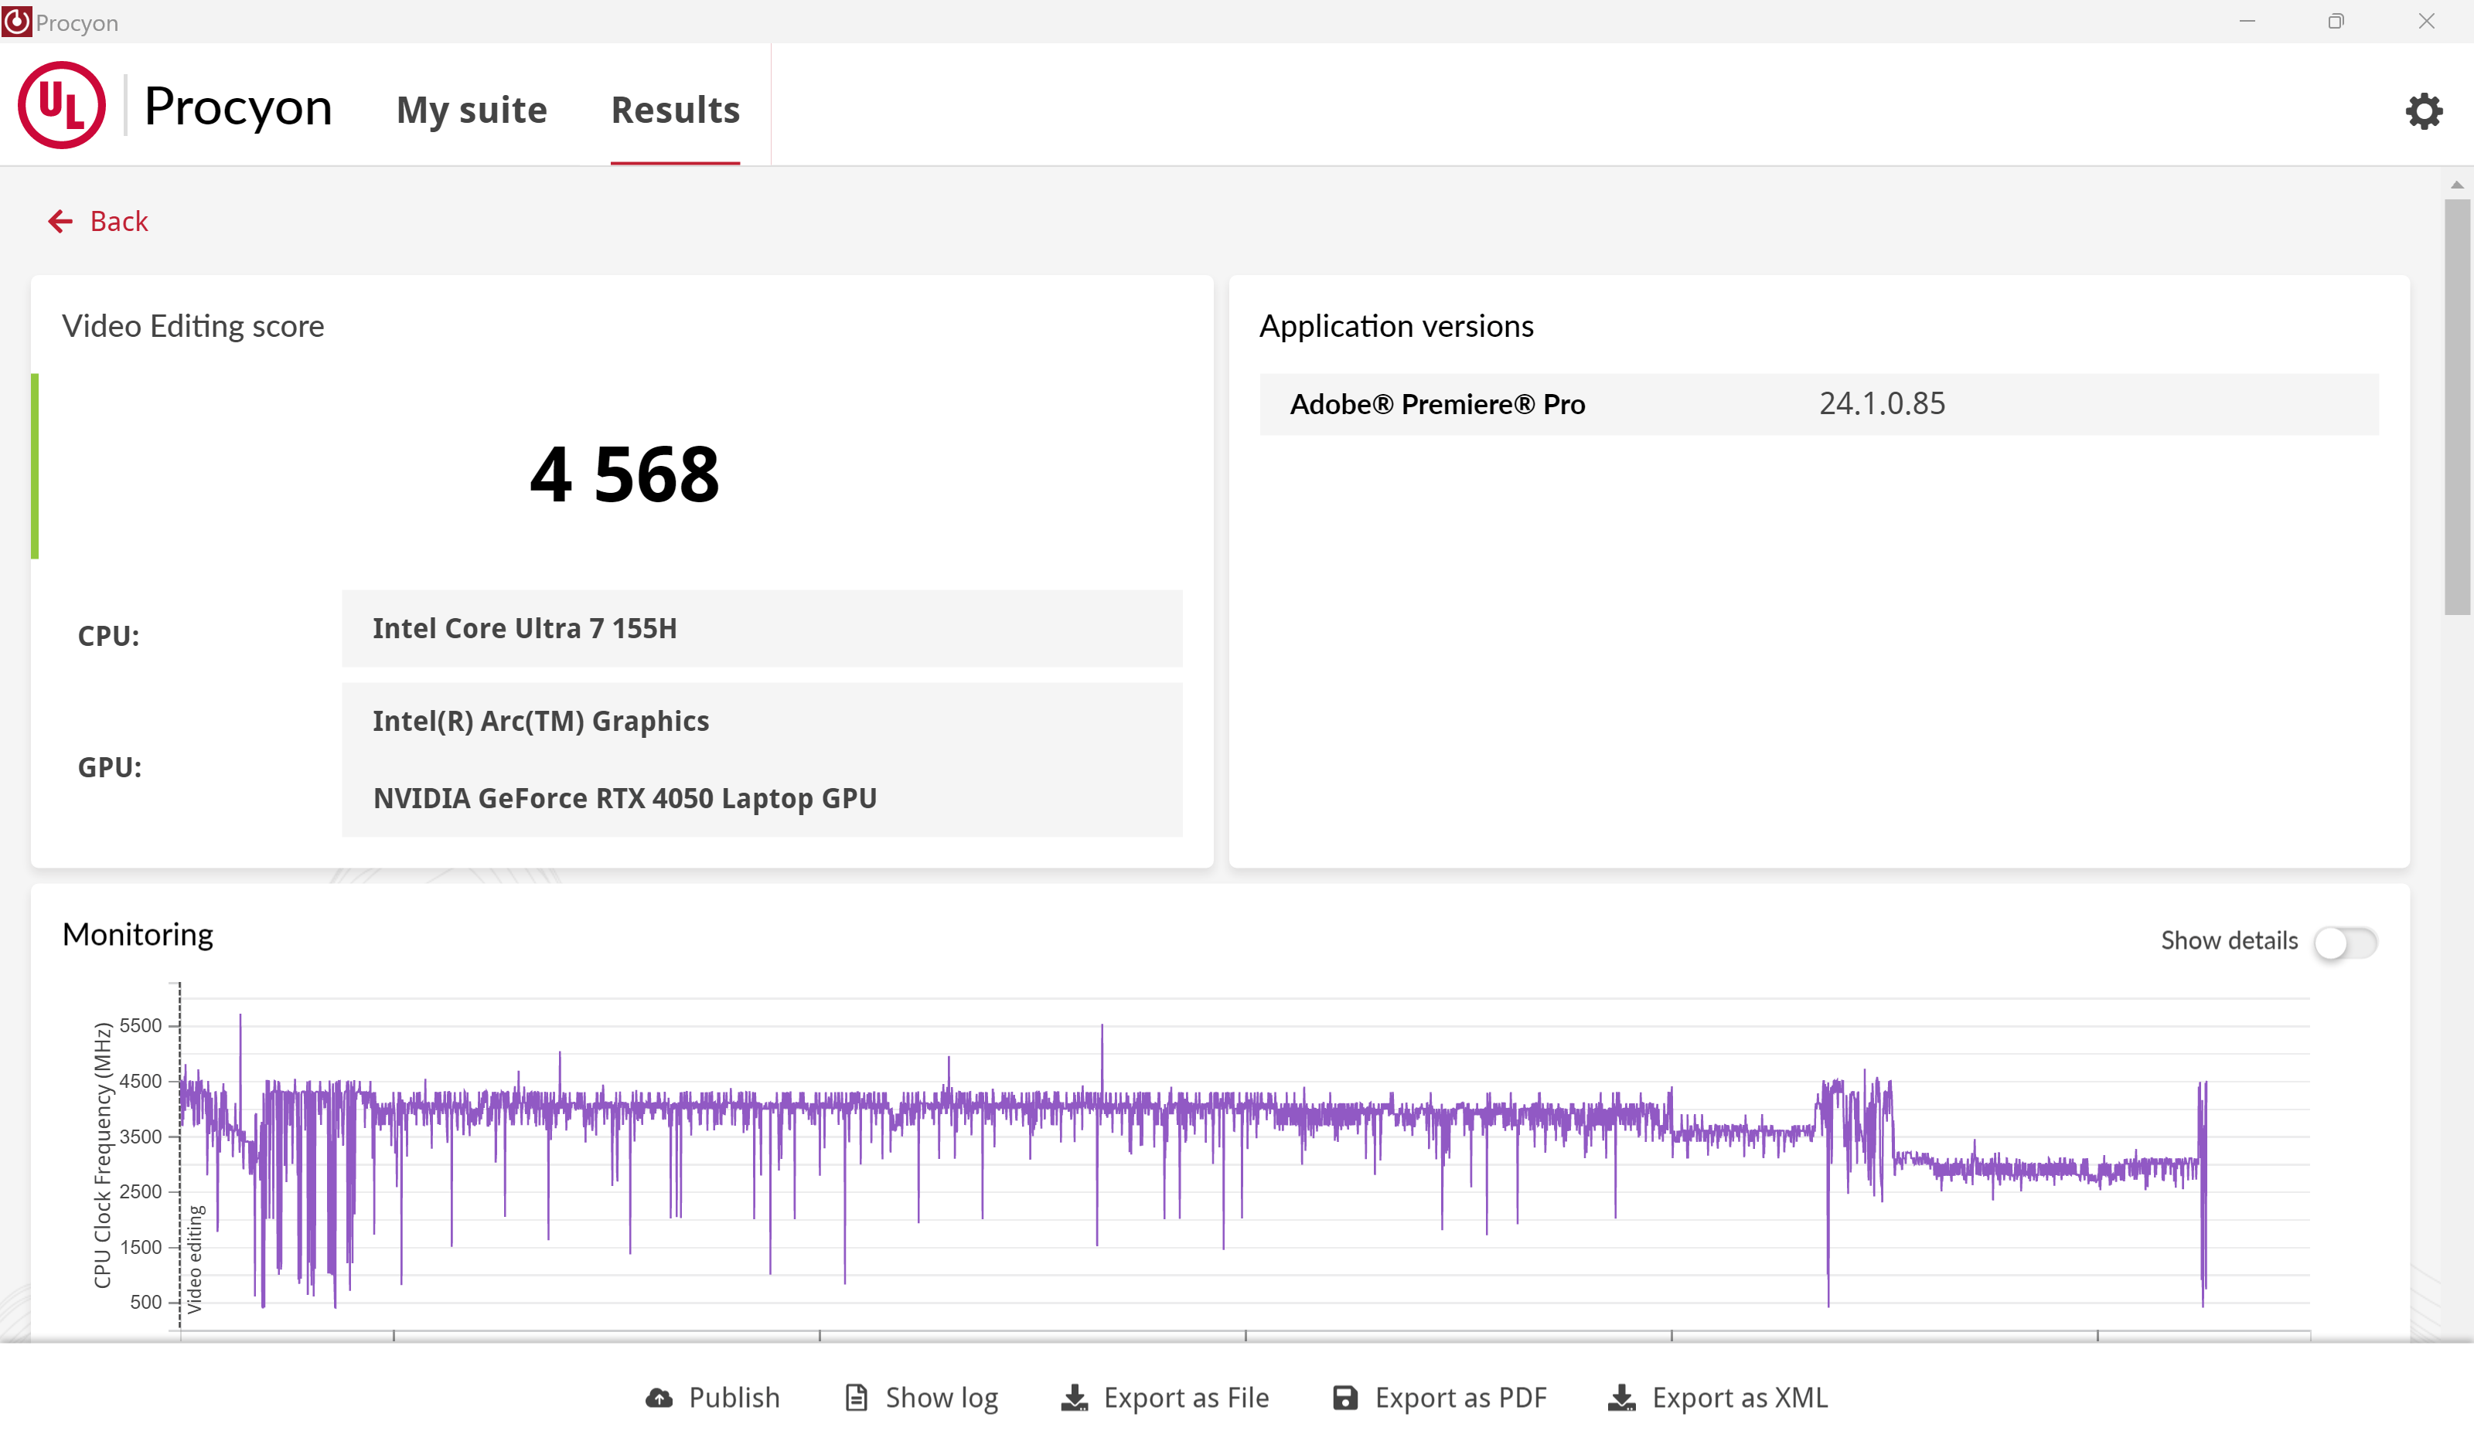Click the UL logo icon
The image size is (2474, 1434).
tap(62, 106)
